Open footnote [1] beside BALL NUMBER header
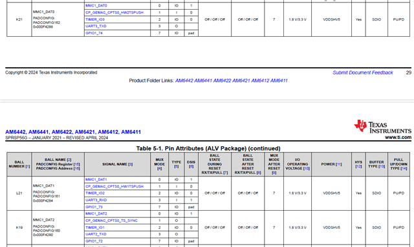This screenshot has width=414, height=247. tap(27, 166)
